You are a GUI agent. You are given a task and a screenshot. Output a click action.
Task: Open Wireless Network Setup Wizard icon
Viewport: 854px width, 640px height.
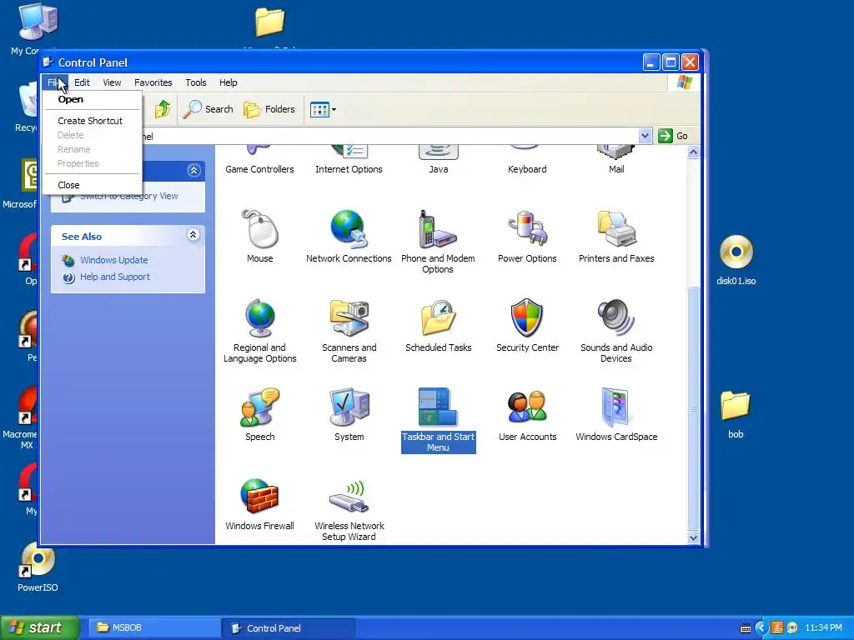tap(349, 497)
